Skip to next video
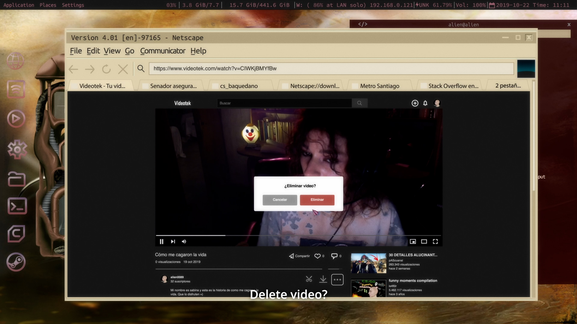This screenshot has width=577, height=324. pos(173,241)
